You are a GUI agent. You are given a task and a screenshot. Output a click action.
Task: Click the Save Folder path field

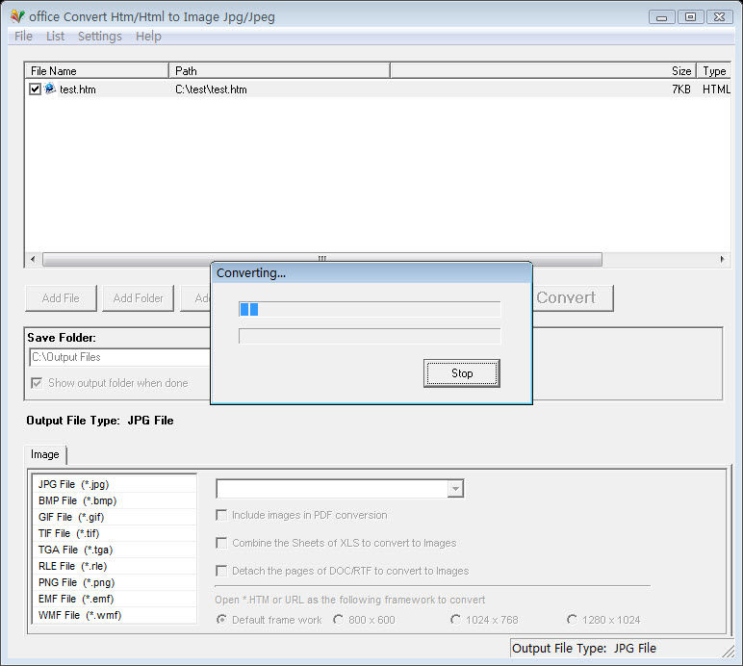119,357
